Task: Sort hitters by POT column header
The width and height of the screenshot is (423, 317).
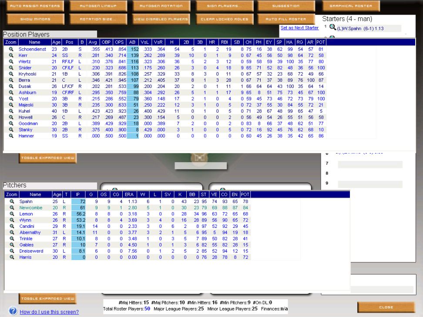Action: [x=320, y=42]
